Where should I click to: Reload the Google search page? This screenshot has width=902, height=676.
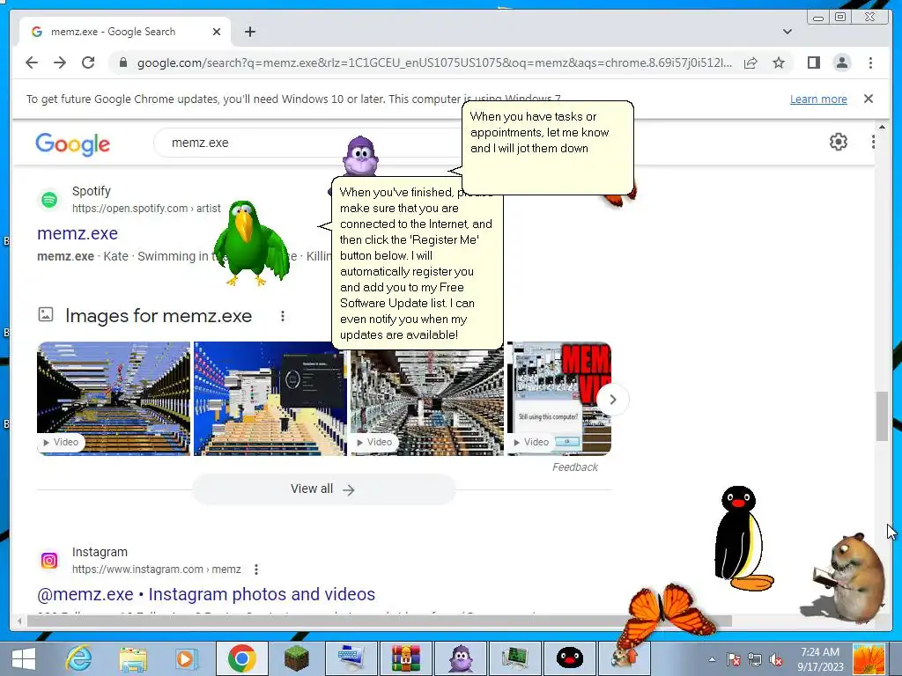[x=88, y=62]
